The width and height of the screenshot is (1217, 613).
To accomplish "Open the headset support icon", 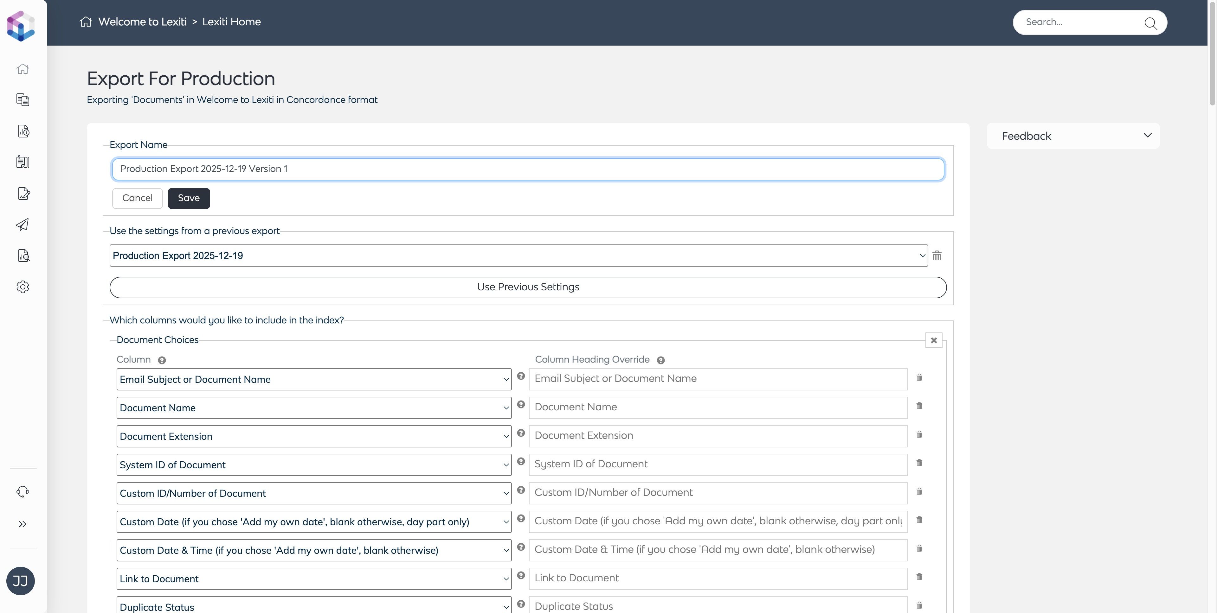I will pyautogui.click(x=23, y=492).
